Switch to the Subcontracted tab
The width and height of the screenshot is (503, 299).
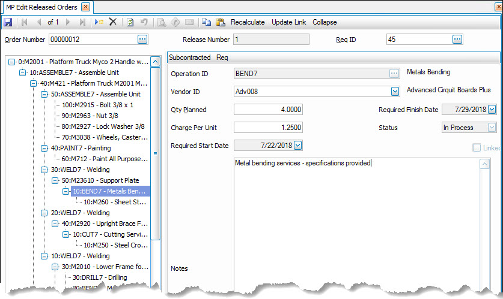(189, 58)
